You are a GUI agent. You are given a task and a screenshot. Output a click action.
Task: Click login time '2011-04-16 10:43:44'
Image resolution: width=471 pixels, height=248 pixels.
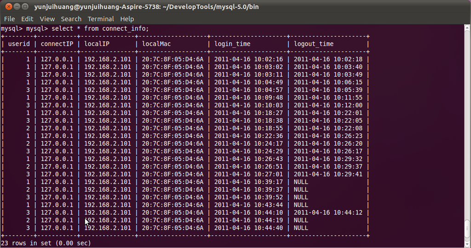pyautogui.click(x=248, y=205)
